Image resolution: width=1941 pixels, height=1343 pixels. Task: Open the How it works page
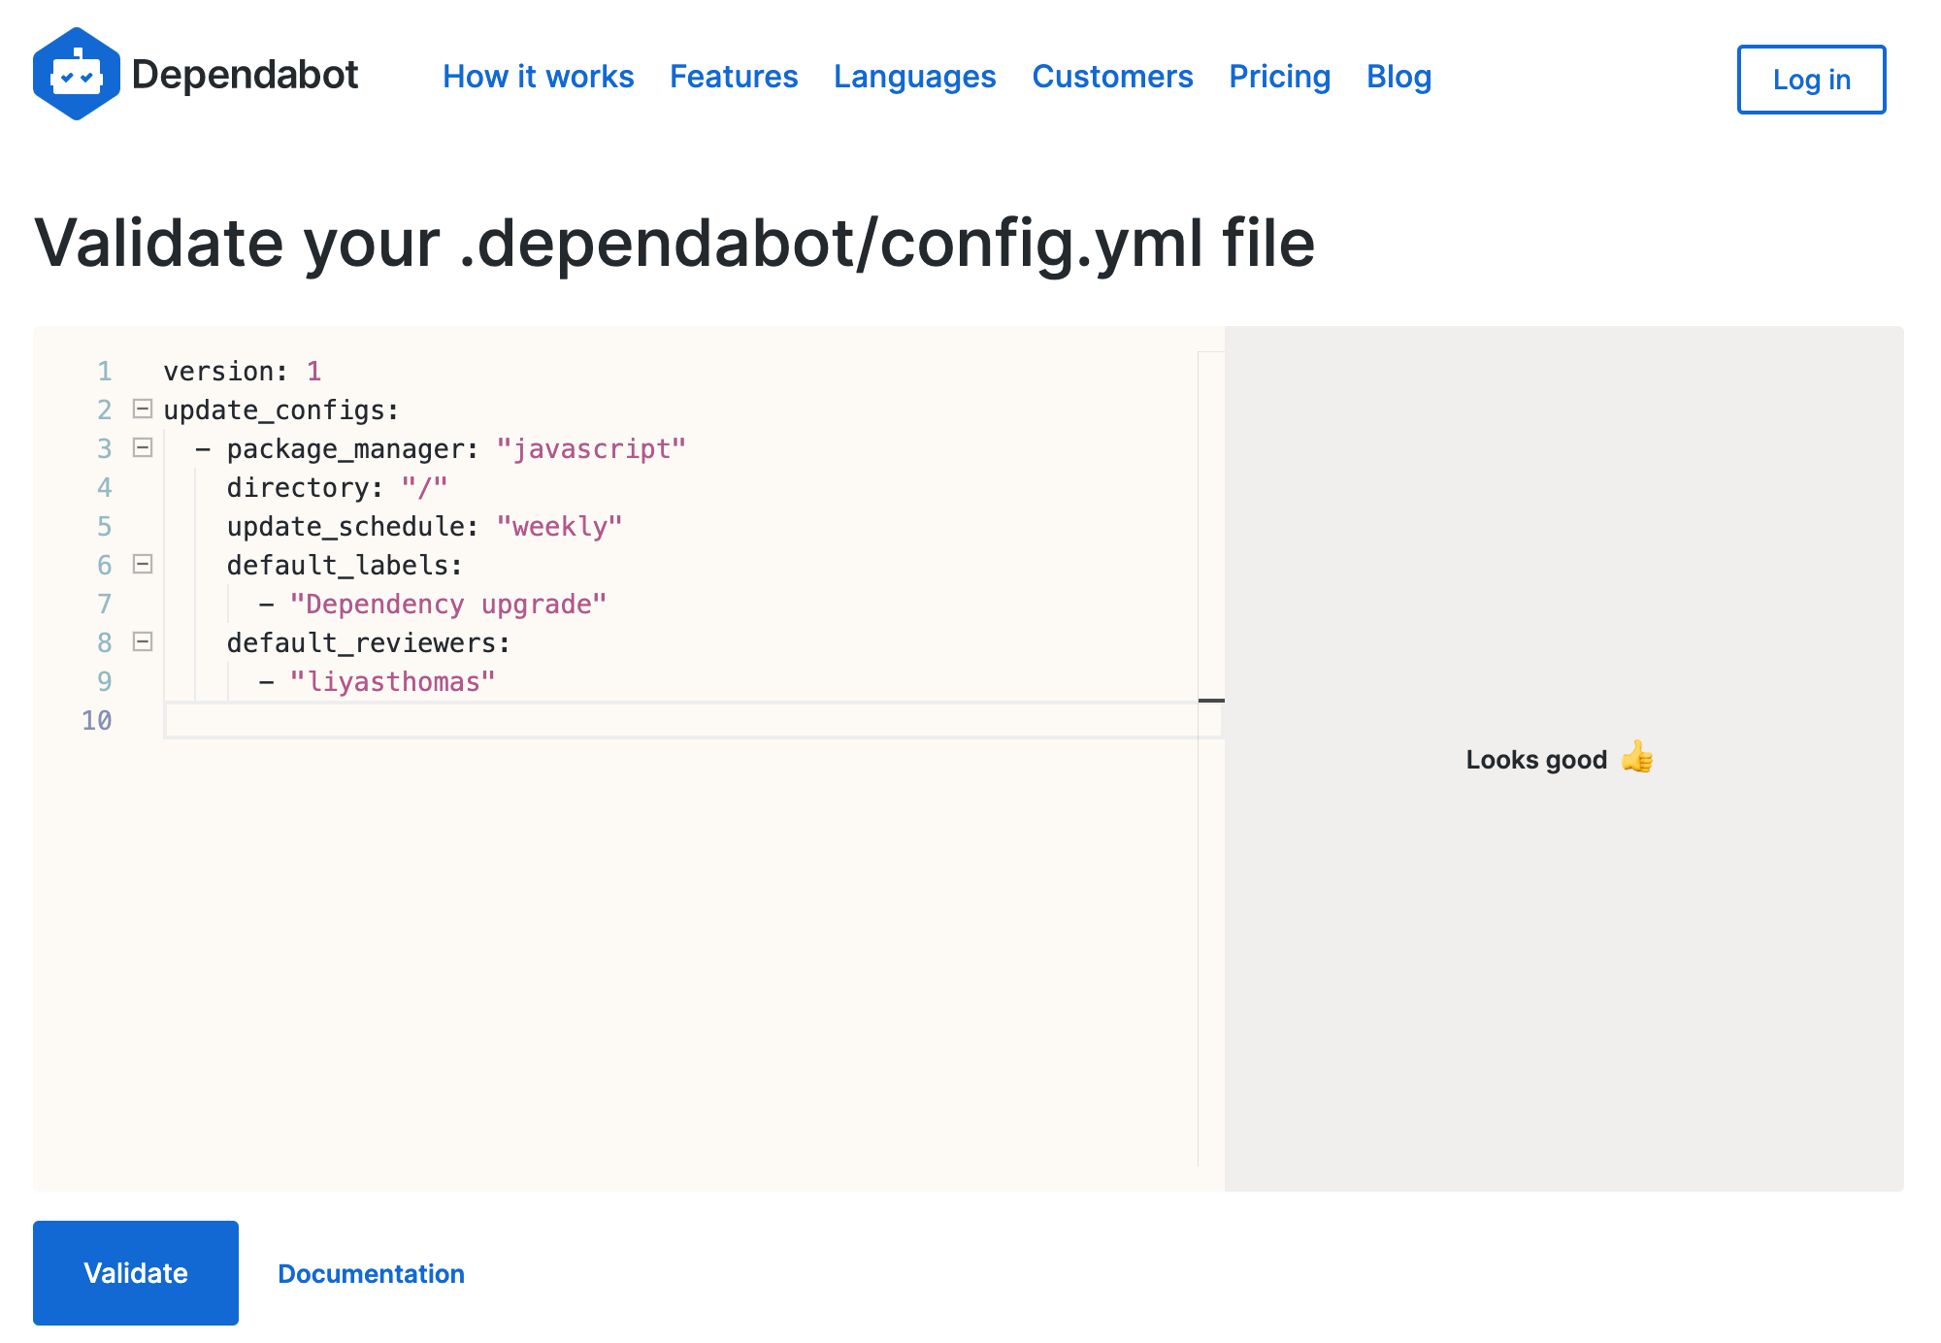pos(539,77)
